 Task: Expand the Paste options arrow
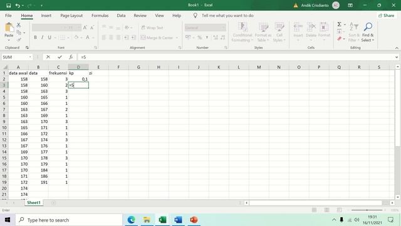[9, 40]
